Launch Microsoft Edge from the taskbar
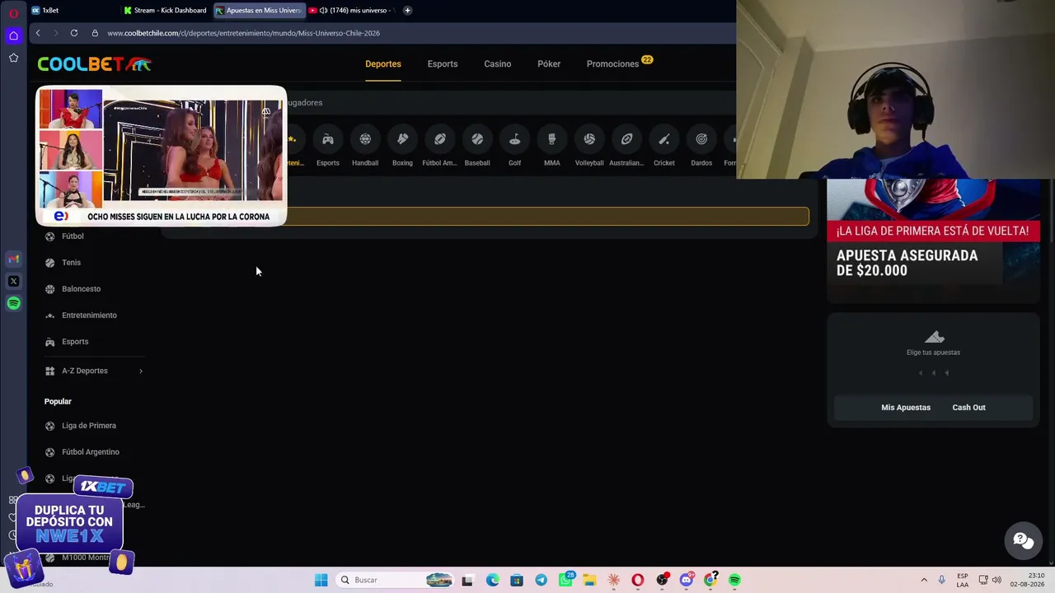Screen dimensions: 1055x593 point(492,580)
